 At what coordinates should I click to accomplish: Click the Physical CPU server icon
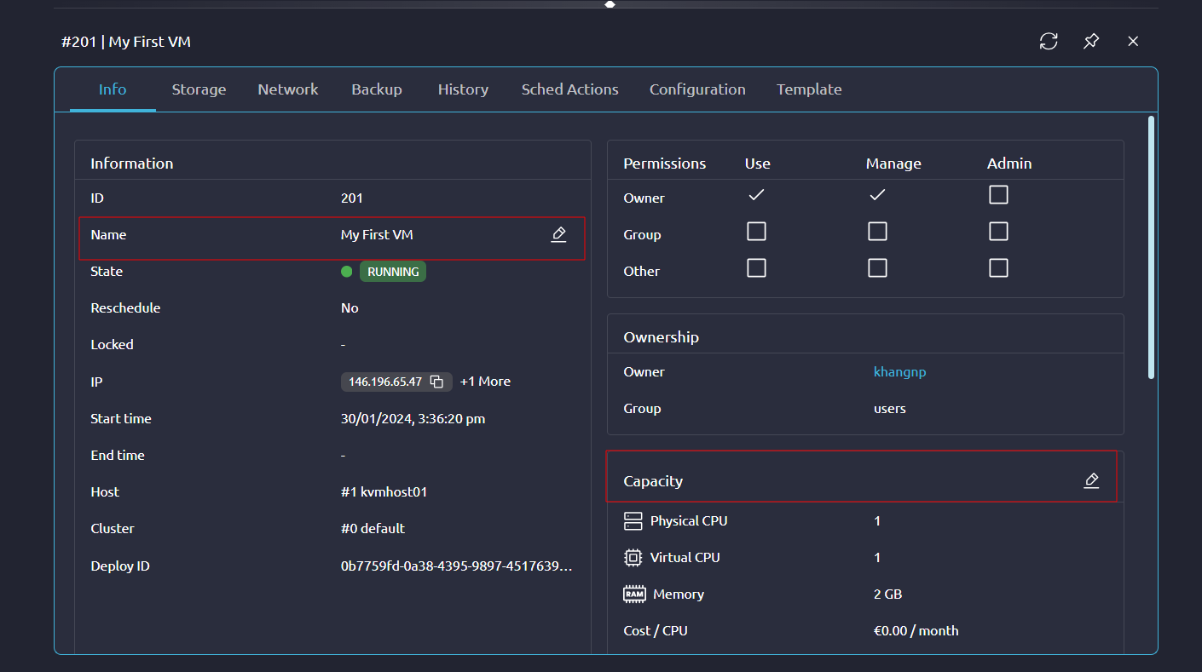(633, 520)
